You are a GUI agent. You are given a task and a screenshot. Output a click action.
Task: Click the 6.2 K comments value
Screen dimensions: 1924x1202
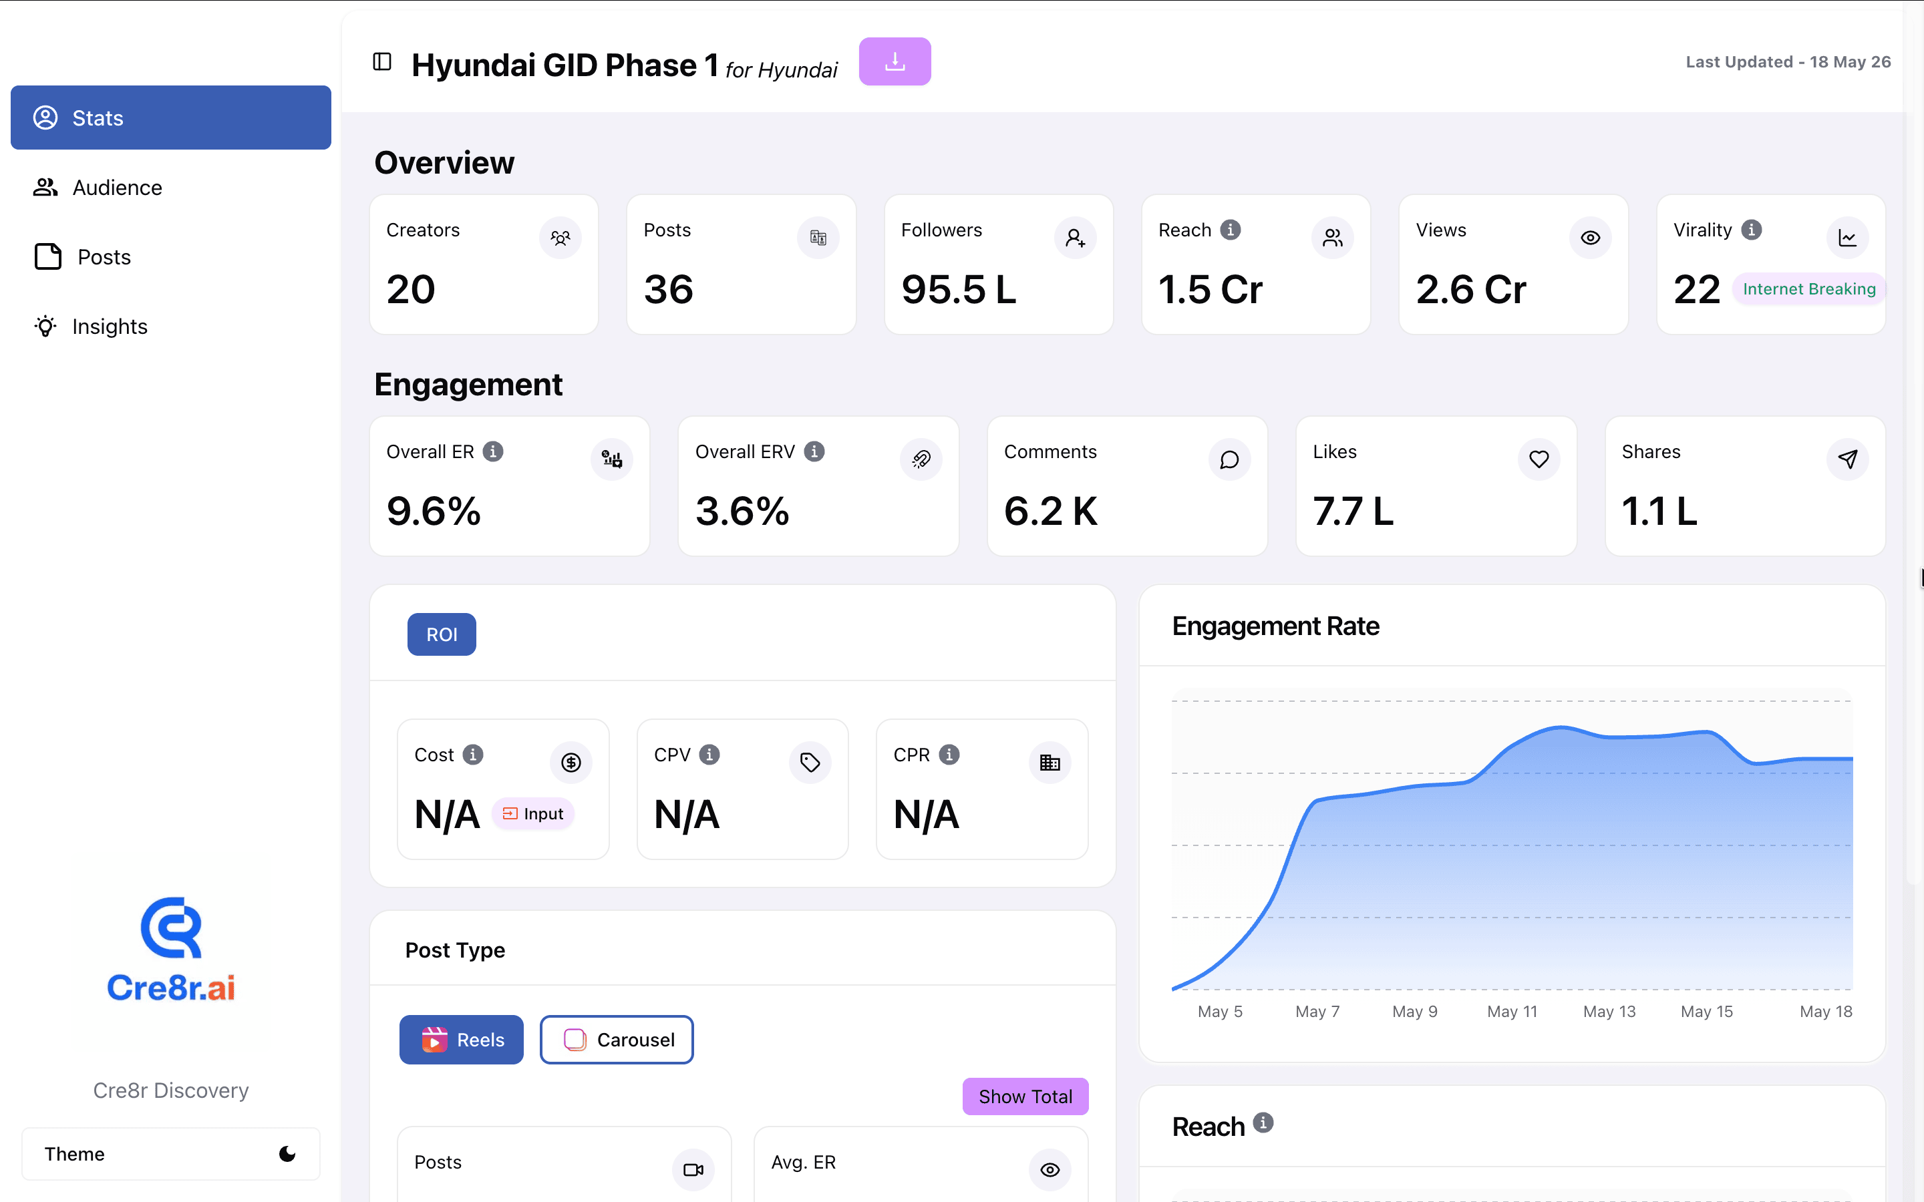click(1050, 510)
